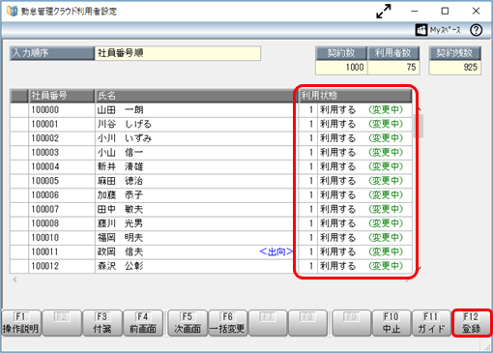Open F6 一括変更 bulk change
This screenshot has width=493, height=353.
coord(227,323)
